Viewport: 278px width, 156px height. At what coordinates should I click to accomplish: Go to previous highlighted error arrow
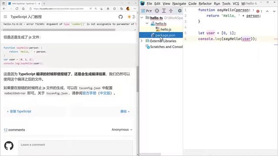click(x=267, y=11)
